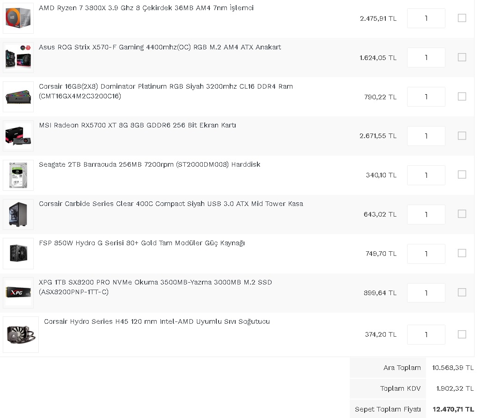The image size is (481, 418).
Task: Click the AMD Ryzen 7 3800X product title
Action: coord(146,8)
